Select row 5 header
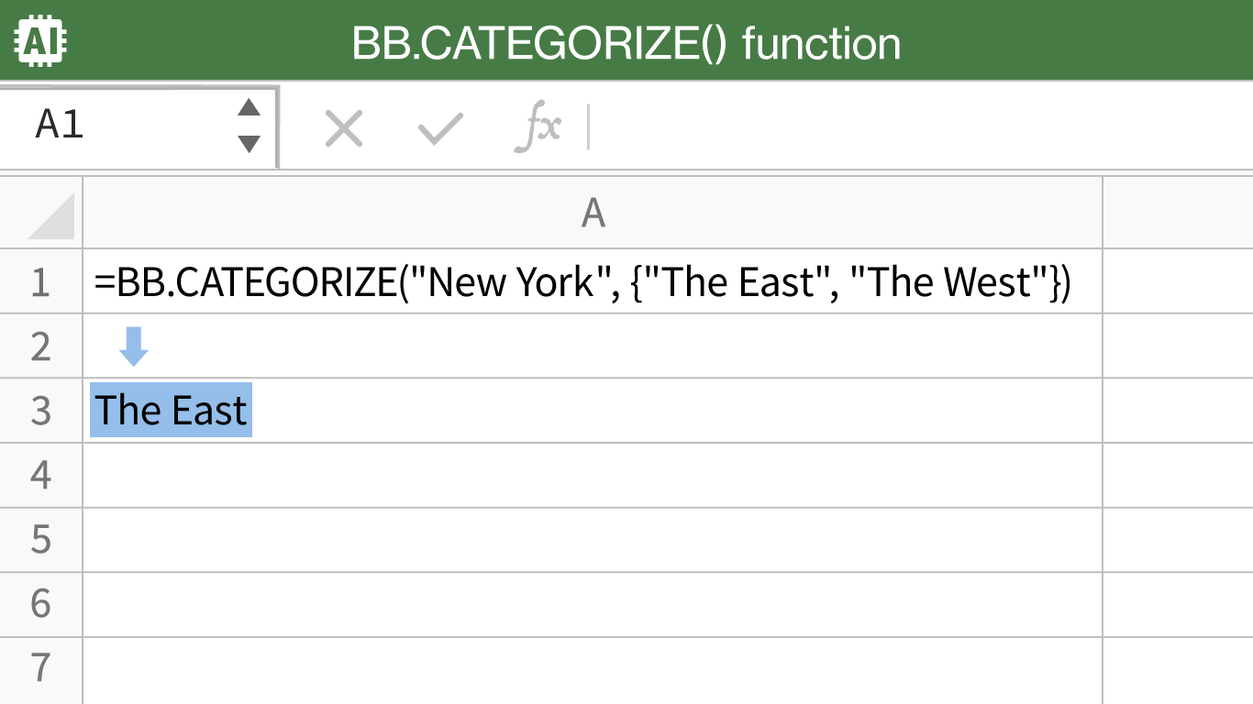The height and width of the screenshot is (704, 1253). tap(40, 540)
